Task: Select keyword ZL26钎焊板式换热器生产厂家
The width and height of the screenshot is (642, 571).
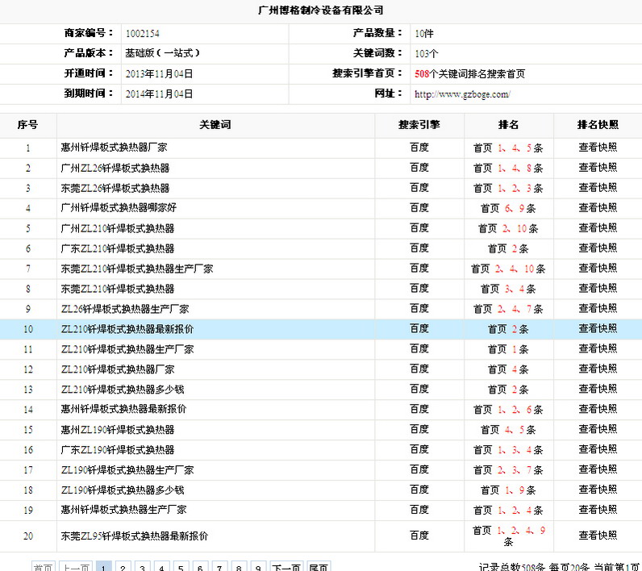Action: pos(125,309)
